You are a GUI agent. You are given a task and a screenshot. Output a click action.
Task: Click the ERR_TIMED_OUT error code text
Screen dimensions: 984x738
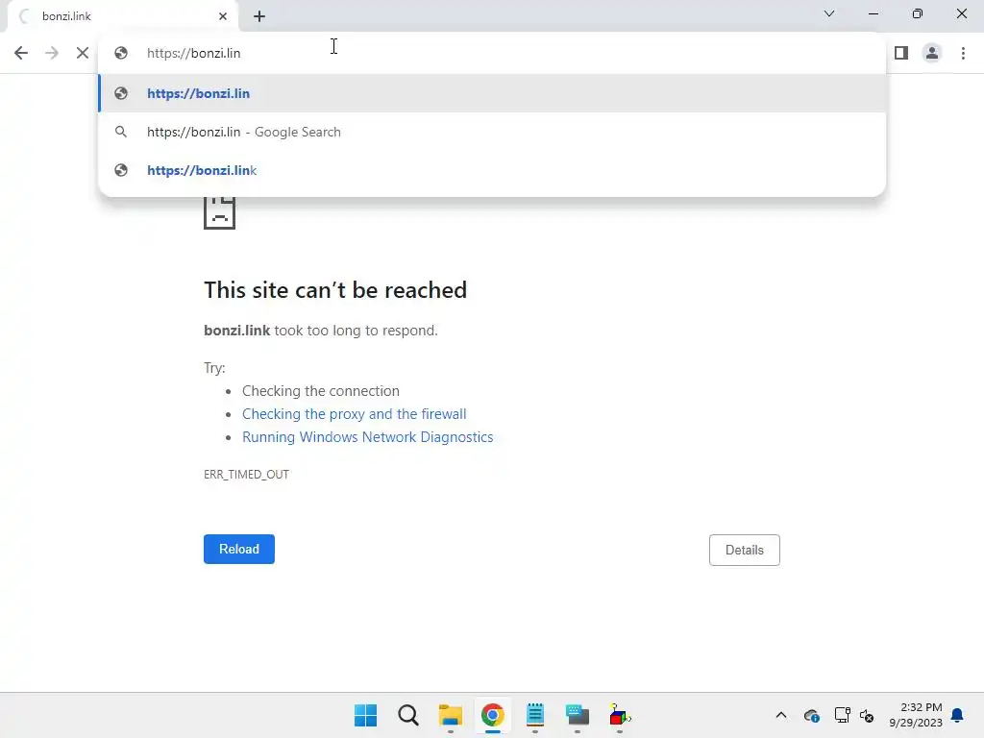246,475
